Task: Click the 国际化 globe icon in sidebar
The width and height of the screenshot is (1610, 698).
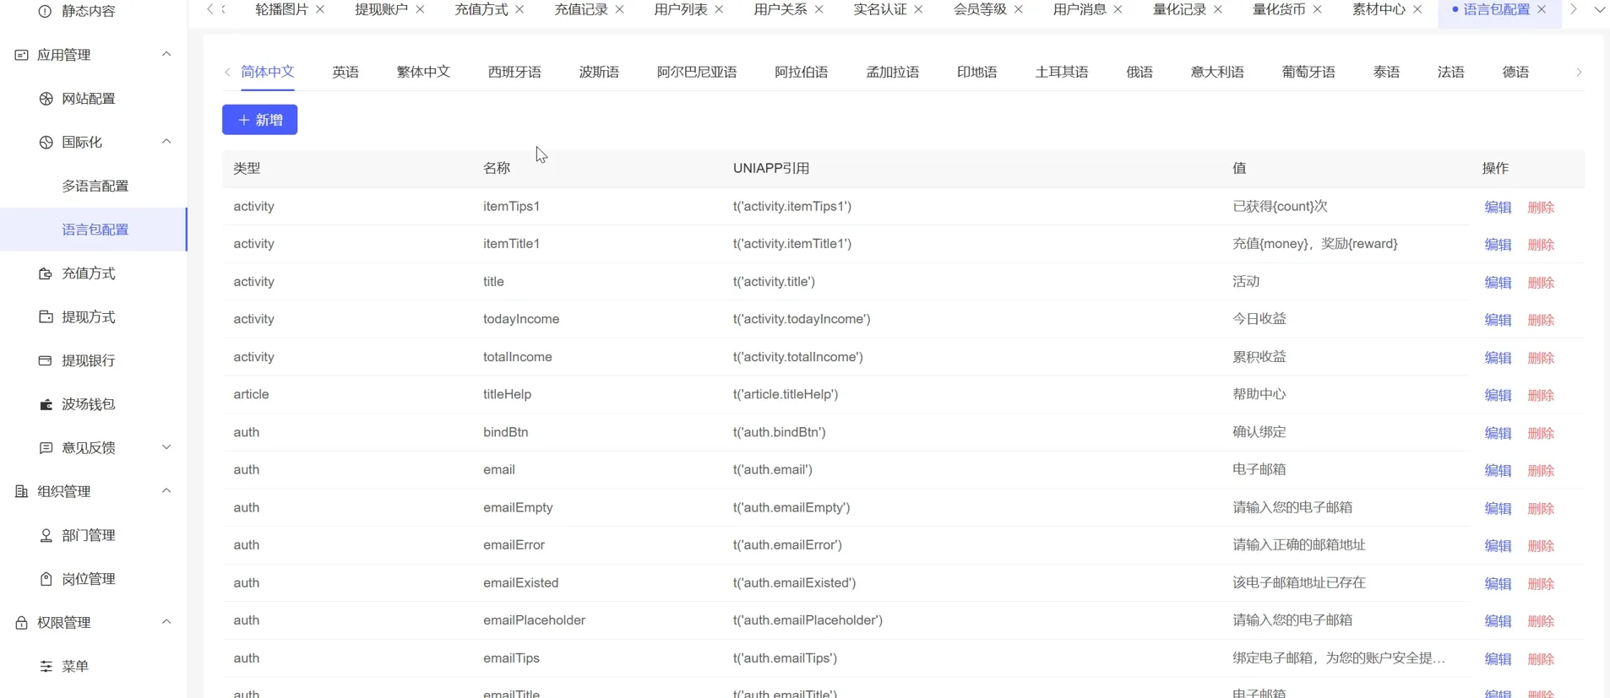Action: (46, 143)
